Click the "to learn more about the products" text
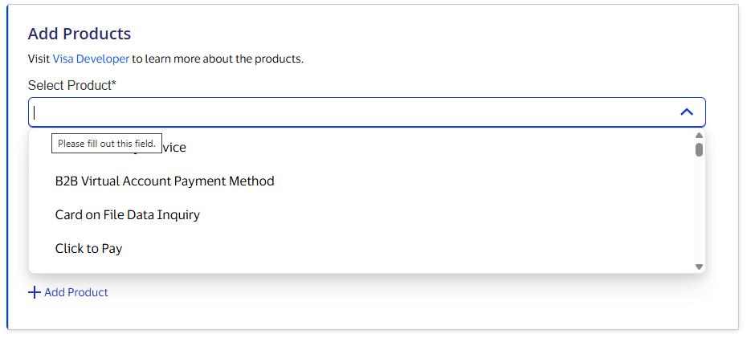Image resolution: width=755 pixels, height=342 pixels. (x=218, y=59)
